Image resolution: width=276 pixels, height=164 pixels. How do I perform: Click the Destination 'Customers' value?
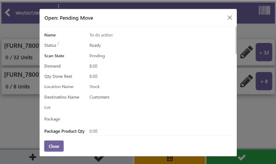pos(99,97)
